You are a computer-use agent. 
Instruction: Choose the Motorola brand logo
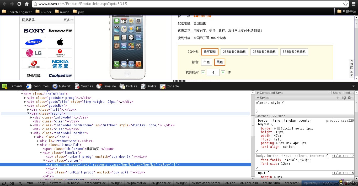coord(60,53)
